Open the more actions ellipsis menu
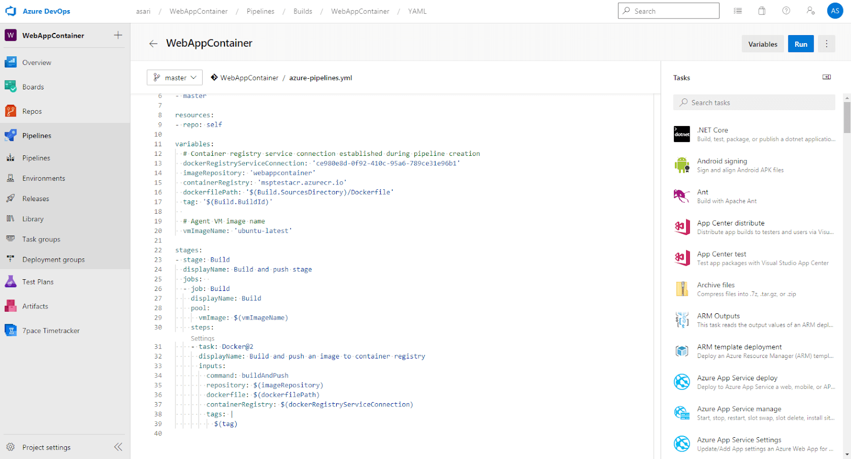The height and width of the screenshot is (459, 851). click(827, 44)
